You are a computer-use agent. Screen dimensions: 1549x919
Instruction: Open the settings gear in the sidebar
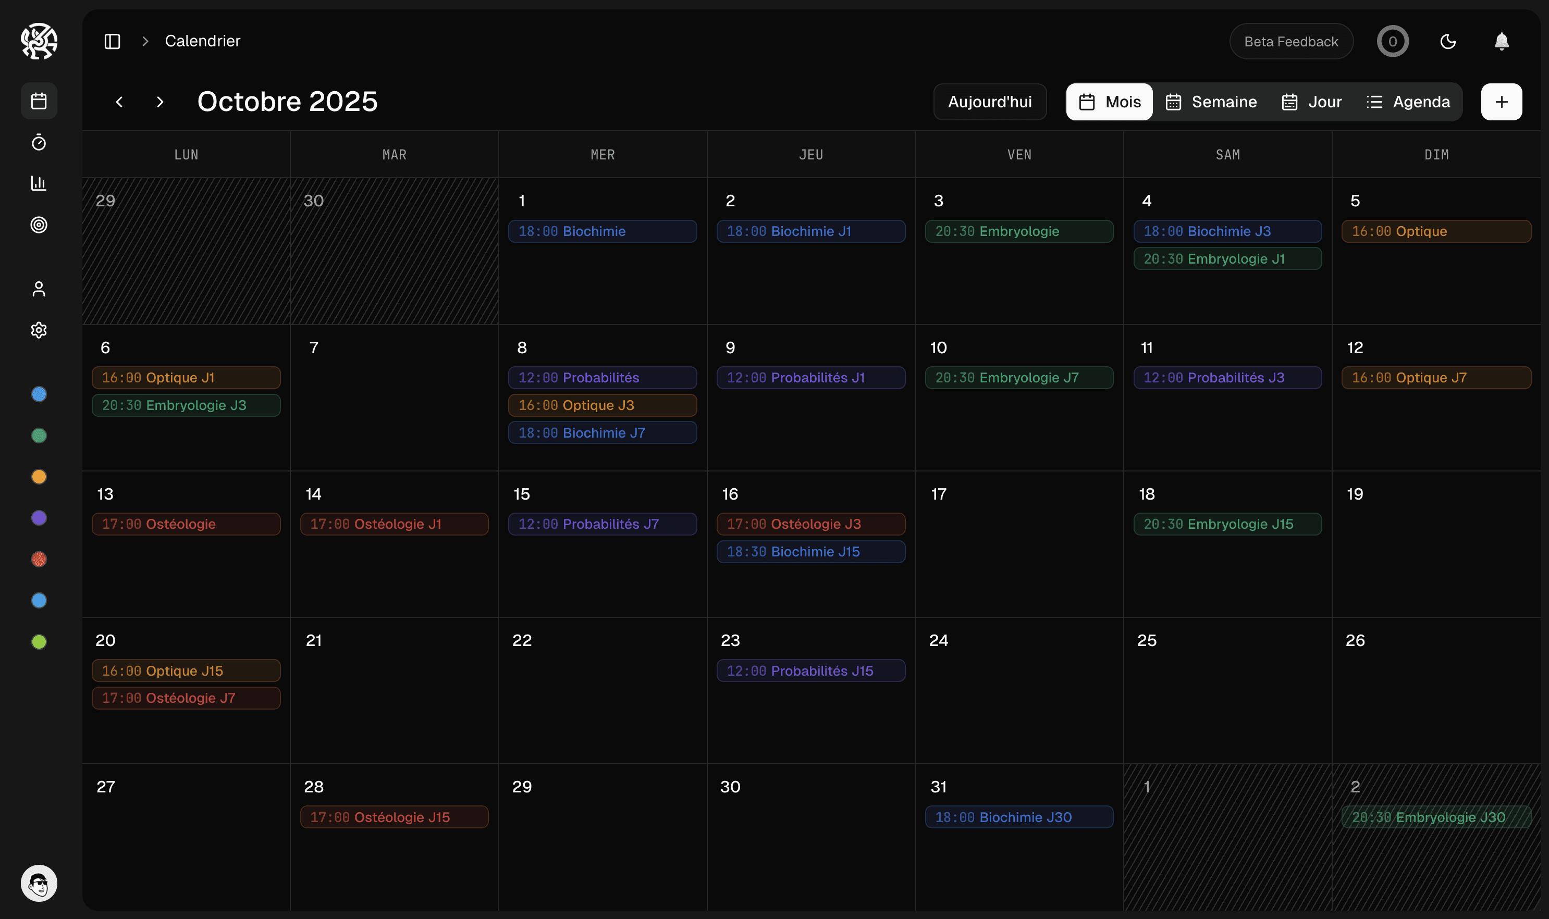tap(39, 329)
